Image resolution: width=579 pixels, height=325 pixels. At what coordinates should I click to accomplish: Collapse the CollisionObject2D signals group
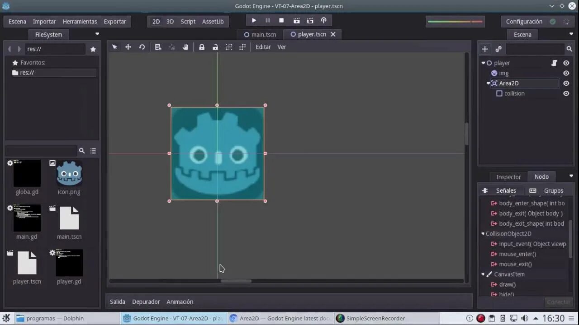[x=483, y=234]
